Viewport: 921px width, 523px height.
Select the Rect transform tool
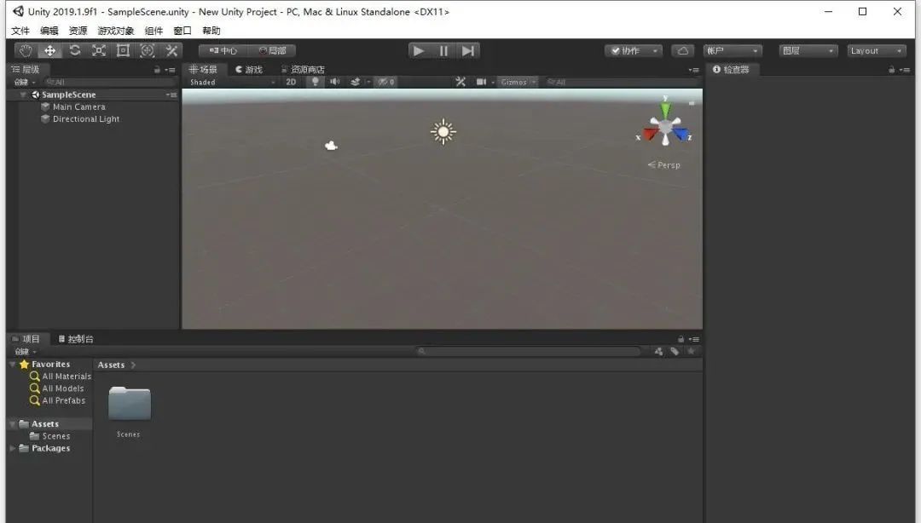coord(123,50)
